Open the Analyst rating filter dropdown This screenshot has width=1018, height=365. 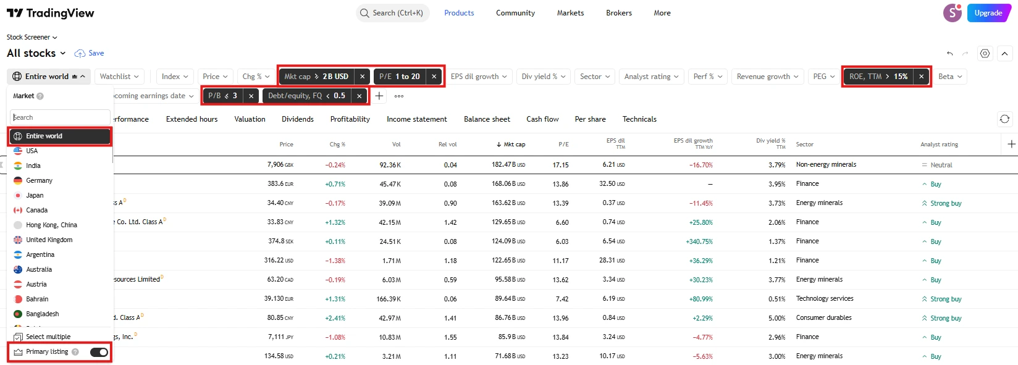pyautogui.click(x=651, y=77)
